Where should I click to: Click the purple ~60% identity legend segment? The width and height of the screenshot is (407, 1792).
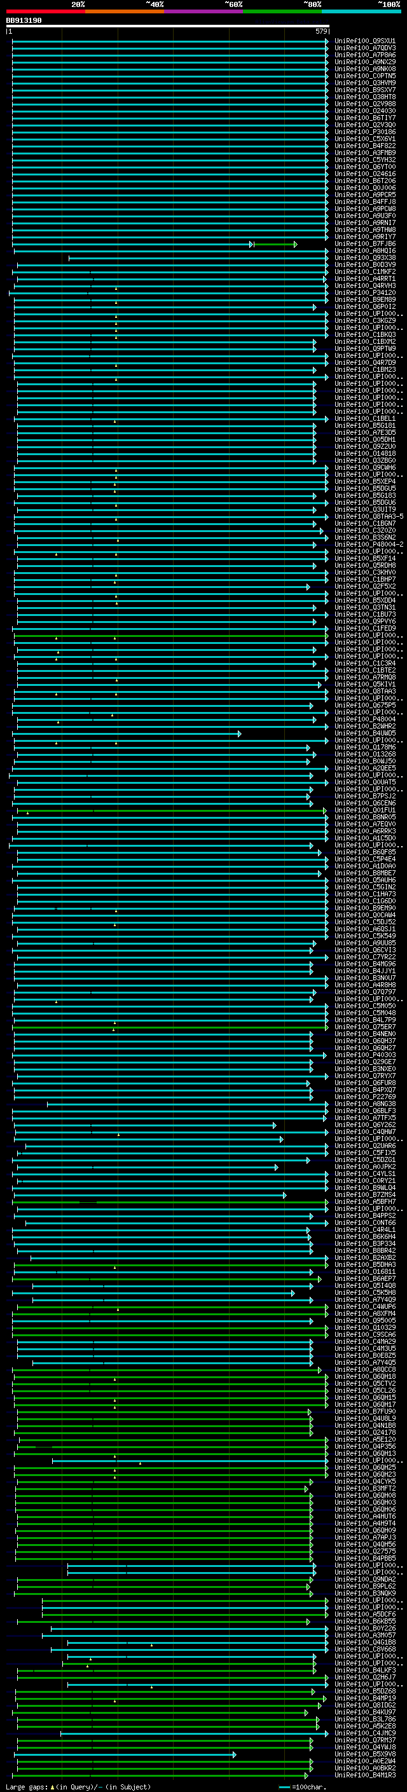click(204, 12)
